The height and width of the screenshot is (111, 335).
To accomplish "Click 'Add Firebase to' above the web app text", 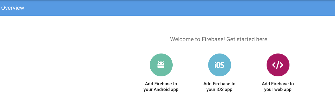I will (x=278, y=84).
